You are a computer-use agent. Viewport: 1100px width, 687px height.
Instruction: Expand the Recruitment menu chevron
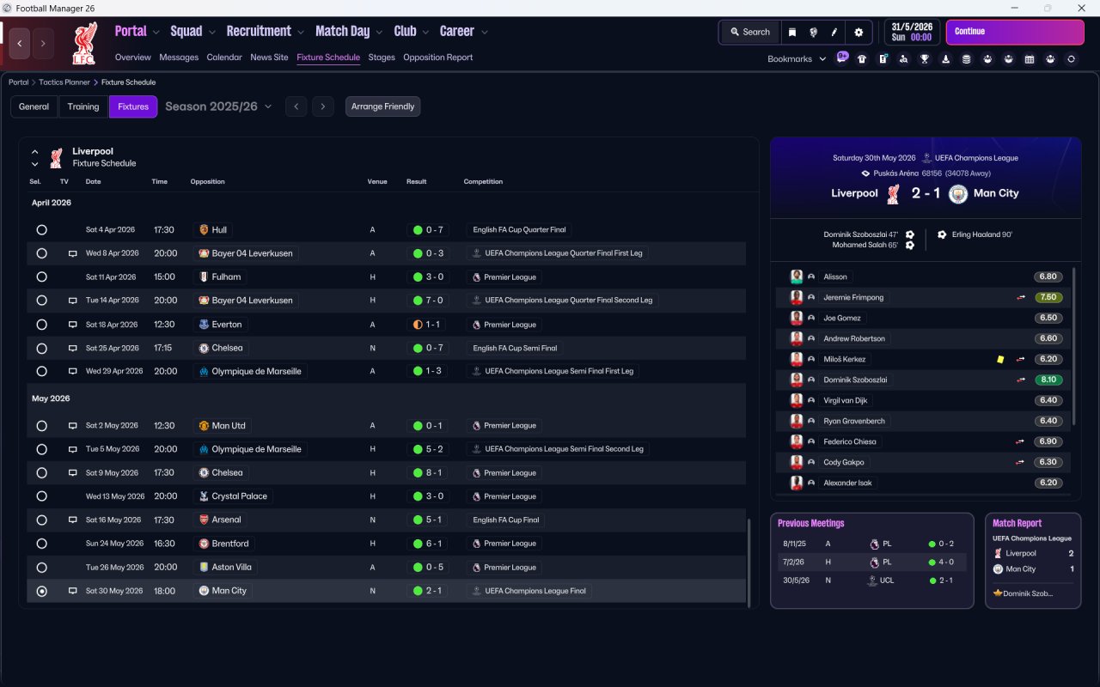click(x=301, y=33)
